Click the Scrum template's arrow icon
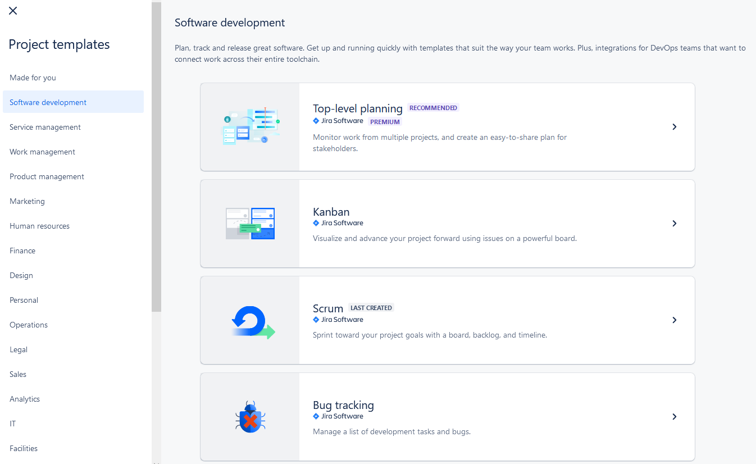 tap(675, 320)
